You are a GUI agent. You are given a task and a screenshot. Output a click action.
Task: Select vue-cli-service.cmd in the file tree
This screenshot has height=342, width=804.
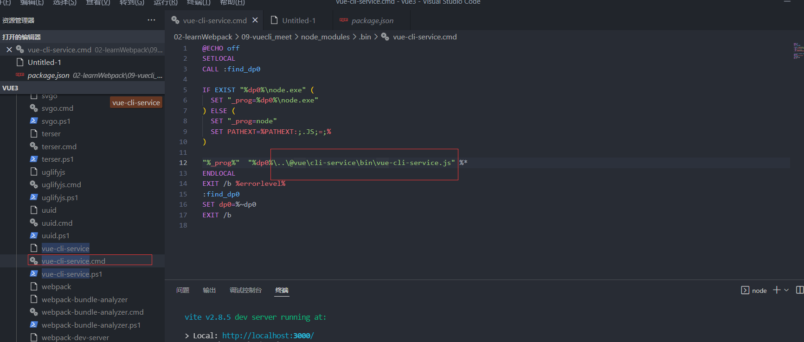(x=73, y=261)
